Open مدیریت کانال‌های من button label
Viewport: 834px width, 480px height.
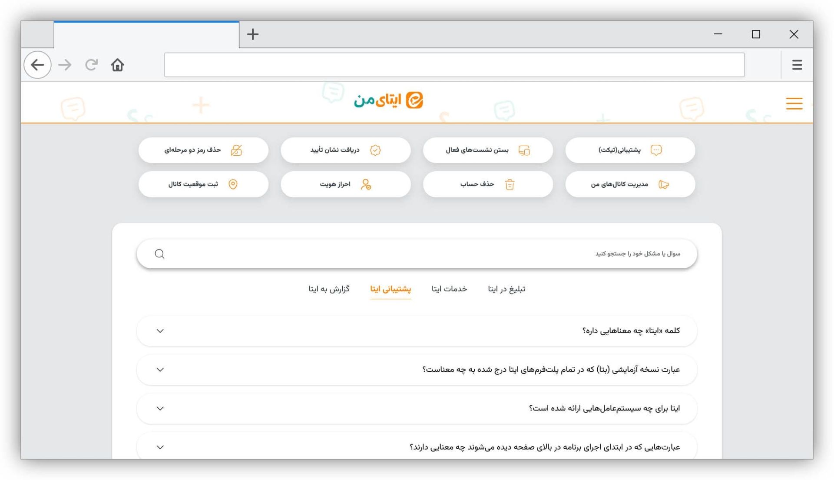(619, 184)
